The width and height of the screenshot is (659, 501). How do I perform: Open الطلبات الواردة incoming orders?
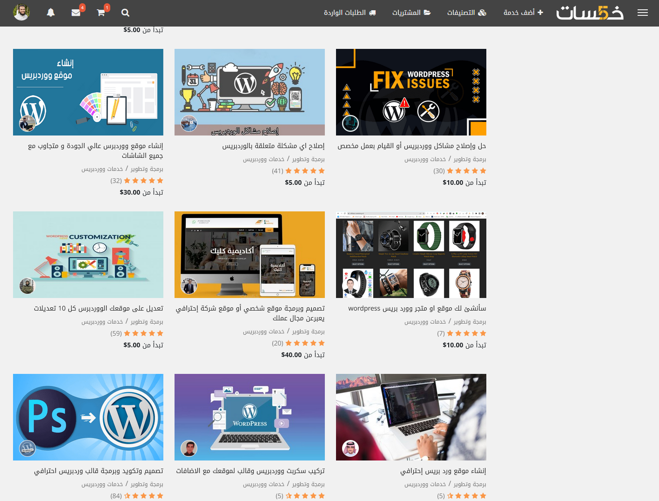(350, 13)
